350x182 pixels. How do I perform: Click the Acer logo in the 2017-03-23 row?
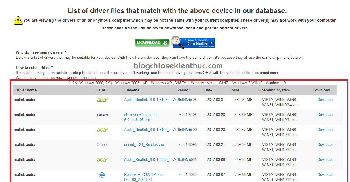pyautogui.click(x=102, y=130)
